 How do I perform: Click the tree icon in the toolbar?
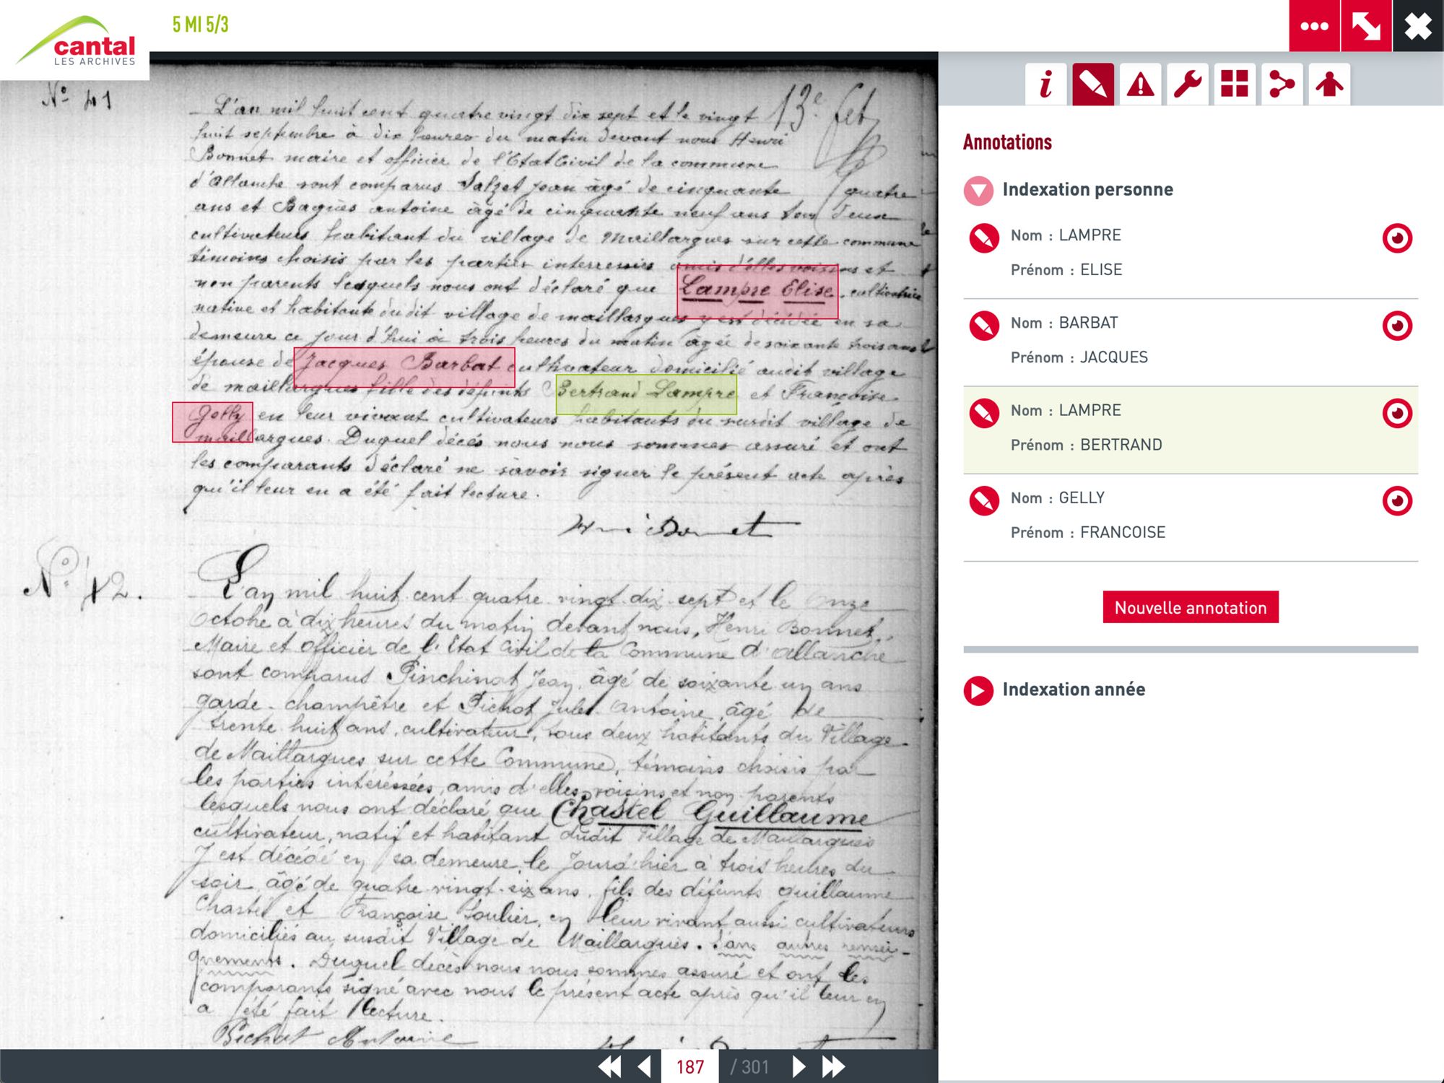pos(1328,84)
